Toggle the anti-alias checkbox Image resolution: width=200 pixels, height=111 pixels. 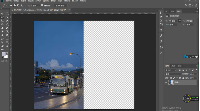pyautogui.click(x=42, y=6)
